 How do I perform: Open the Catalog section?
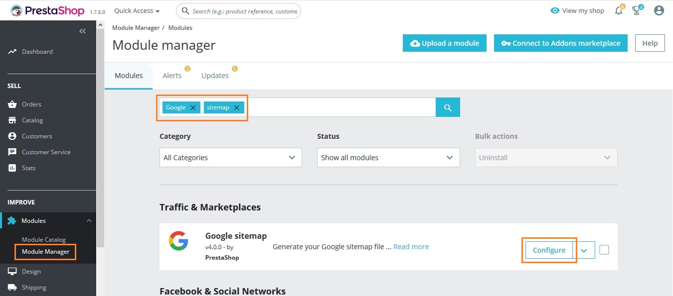point(32,120)
